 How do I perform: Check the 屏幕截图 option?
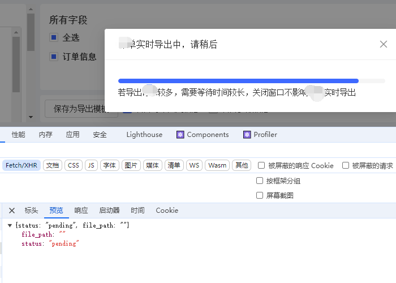(x=260, y=195)
